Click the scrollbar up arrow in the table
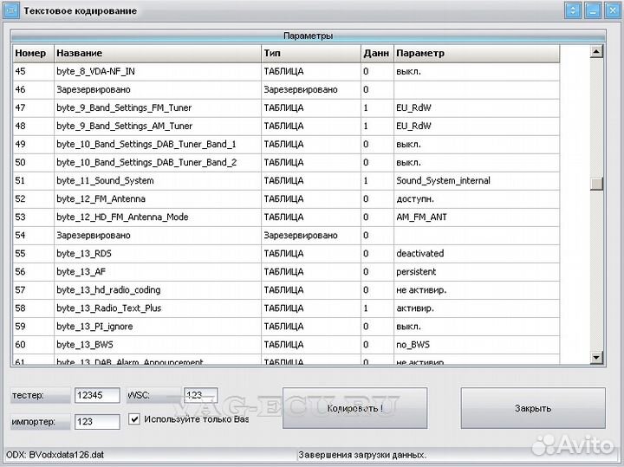This screenshot has height=467, width=624. click(x=596, y=52)
